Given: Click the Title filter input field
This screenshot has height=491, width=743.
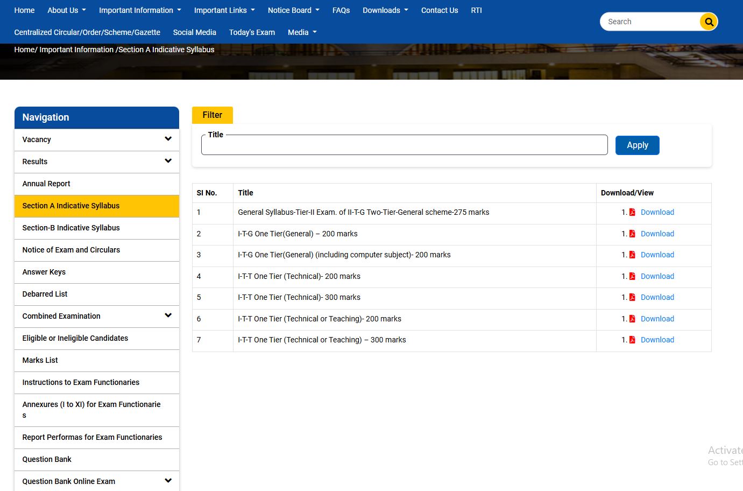Looking at the screenshot, I should (404, 145).
